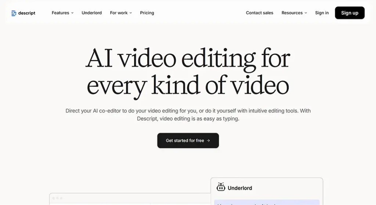Click the descript wordmark text

click(x=27, y=13)
